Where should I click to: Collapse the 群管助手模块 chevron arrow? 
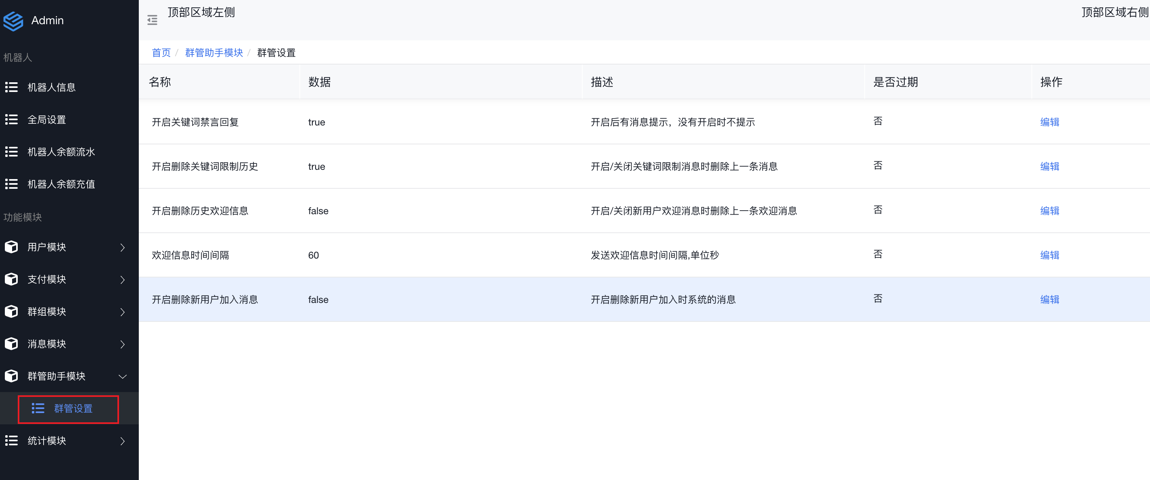[122, 376]
